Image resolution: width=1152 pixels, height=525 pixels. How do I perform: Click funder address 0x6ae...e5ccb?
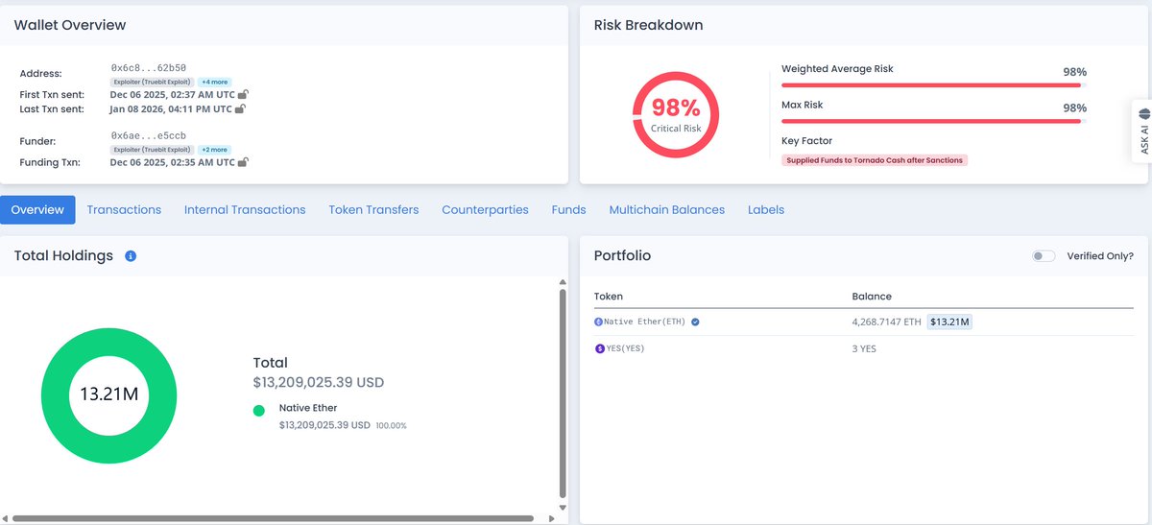click(x=149, y=136)
